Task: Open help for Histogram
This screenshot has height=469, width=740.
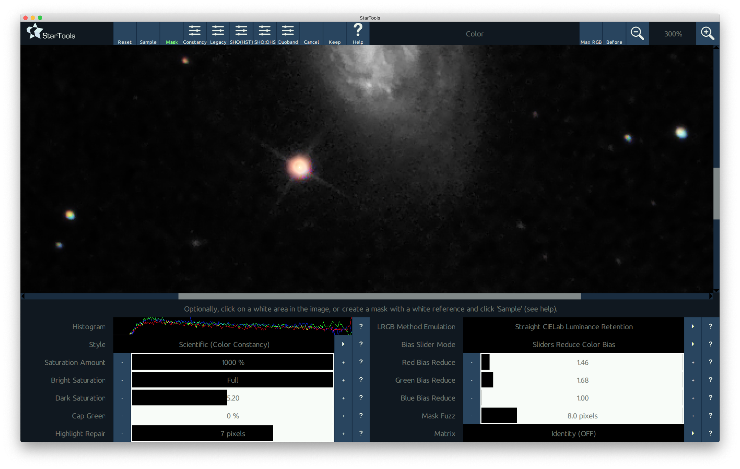Action: pos(361,326)
